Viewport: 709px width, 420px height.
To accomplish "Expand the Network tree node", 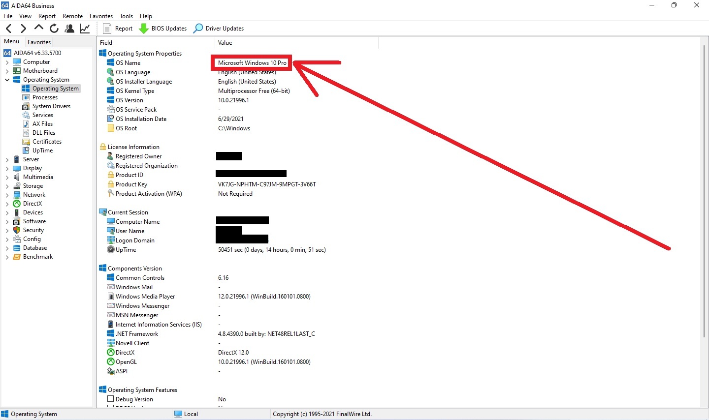I will pyautogui.click(x=7, y=195).
